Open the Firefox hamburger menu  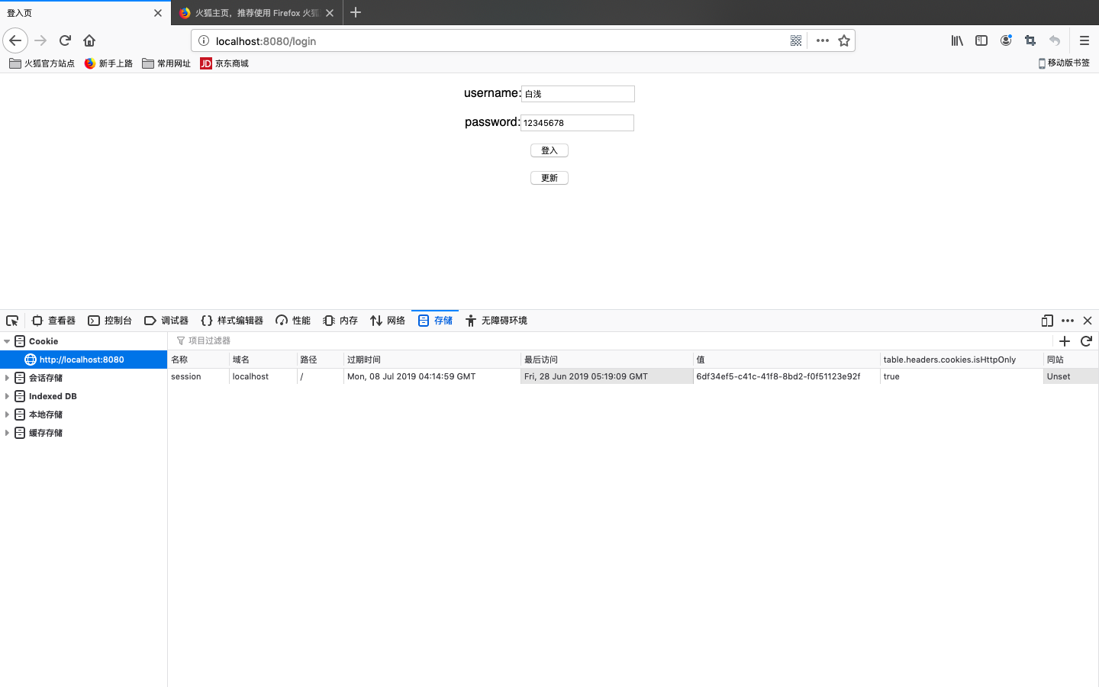pyautogui.click(x=1084, y=40)
